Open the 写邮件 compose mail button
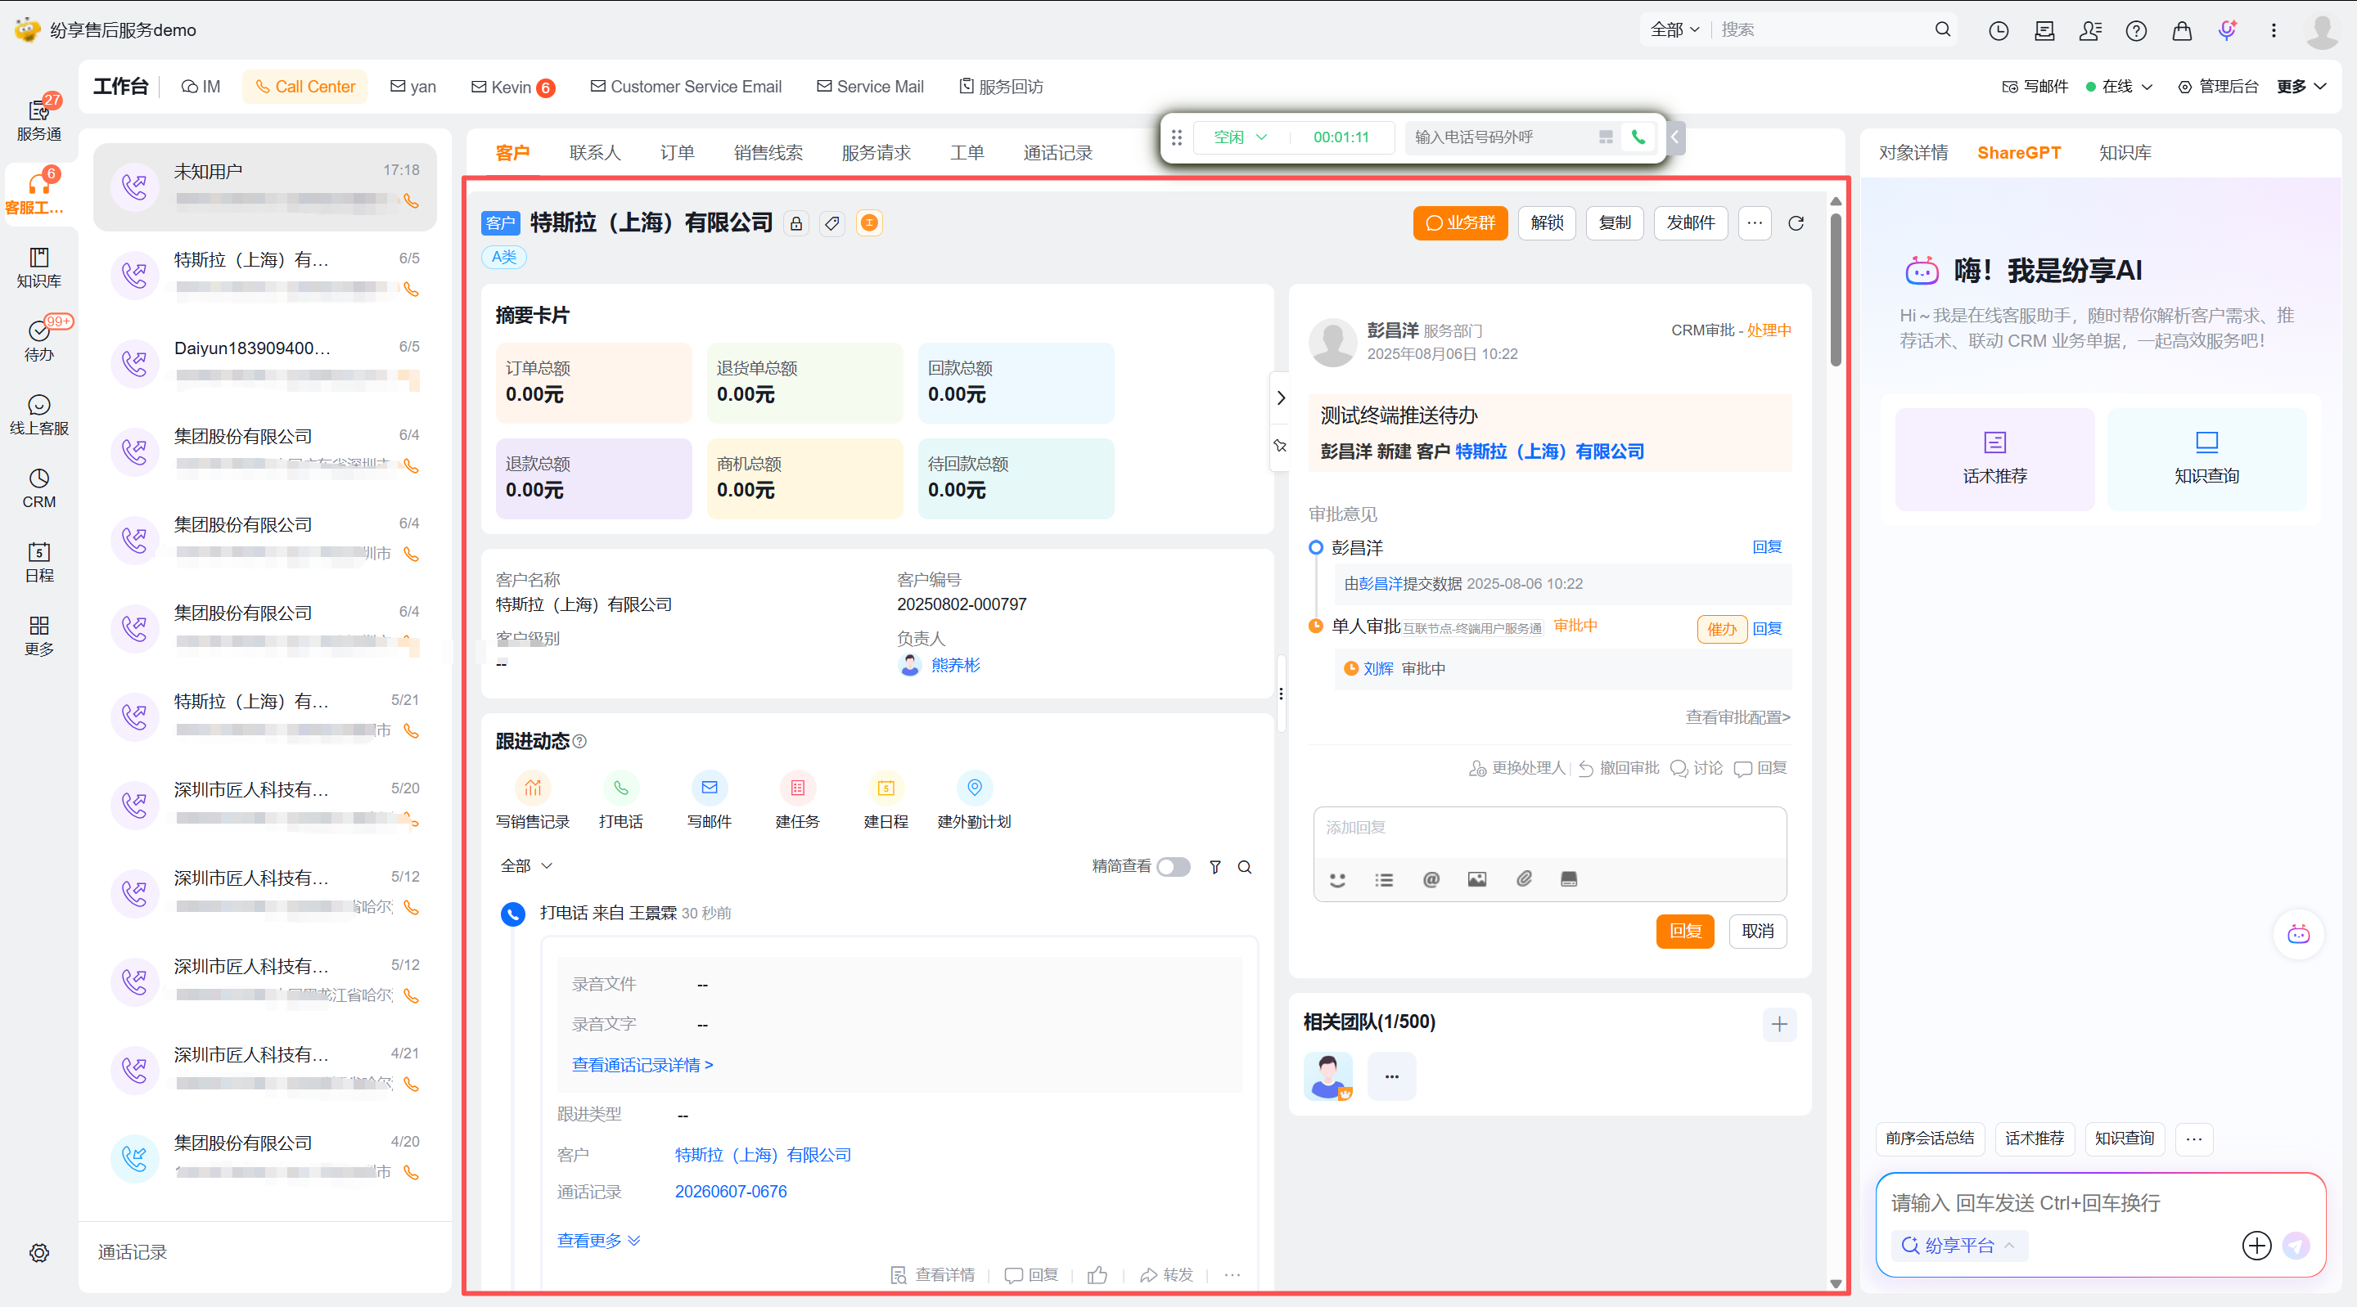The image size is (2357, 1307). [x=2035, y=86]
